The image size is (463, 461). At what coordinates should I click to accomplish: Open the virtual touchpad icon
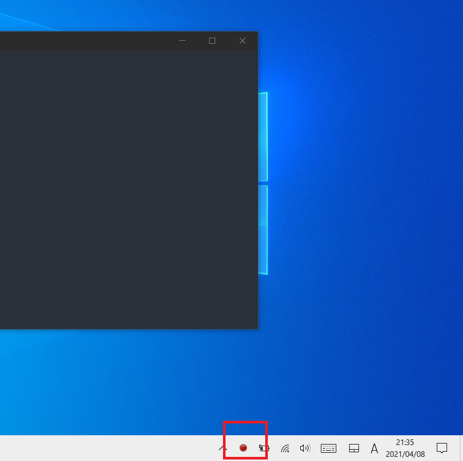354,448
